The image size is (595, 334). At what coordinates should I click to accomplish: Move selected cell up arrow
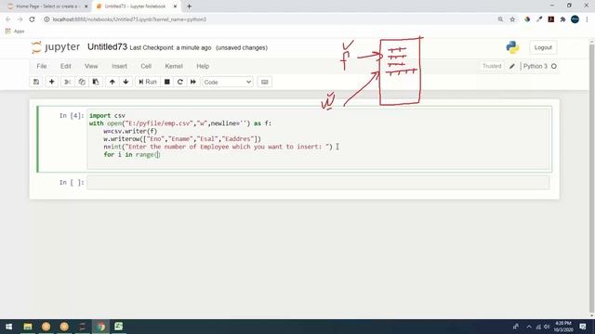tap(112, 82)
